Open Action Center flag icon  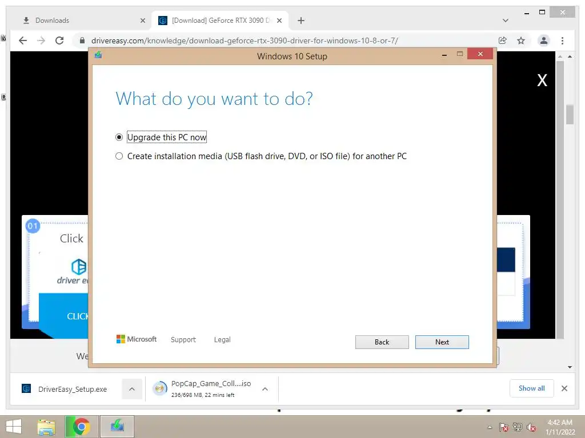504,427
